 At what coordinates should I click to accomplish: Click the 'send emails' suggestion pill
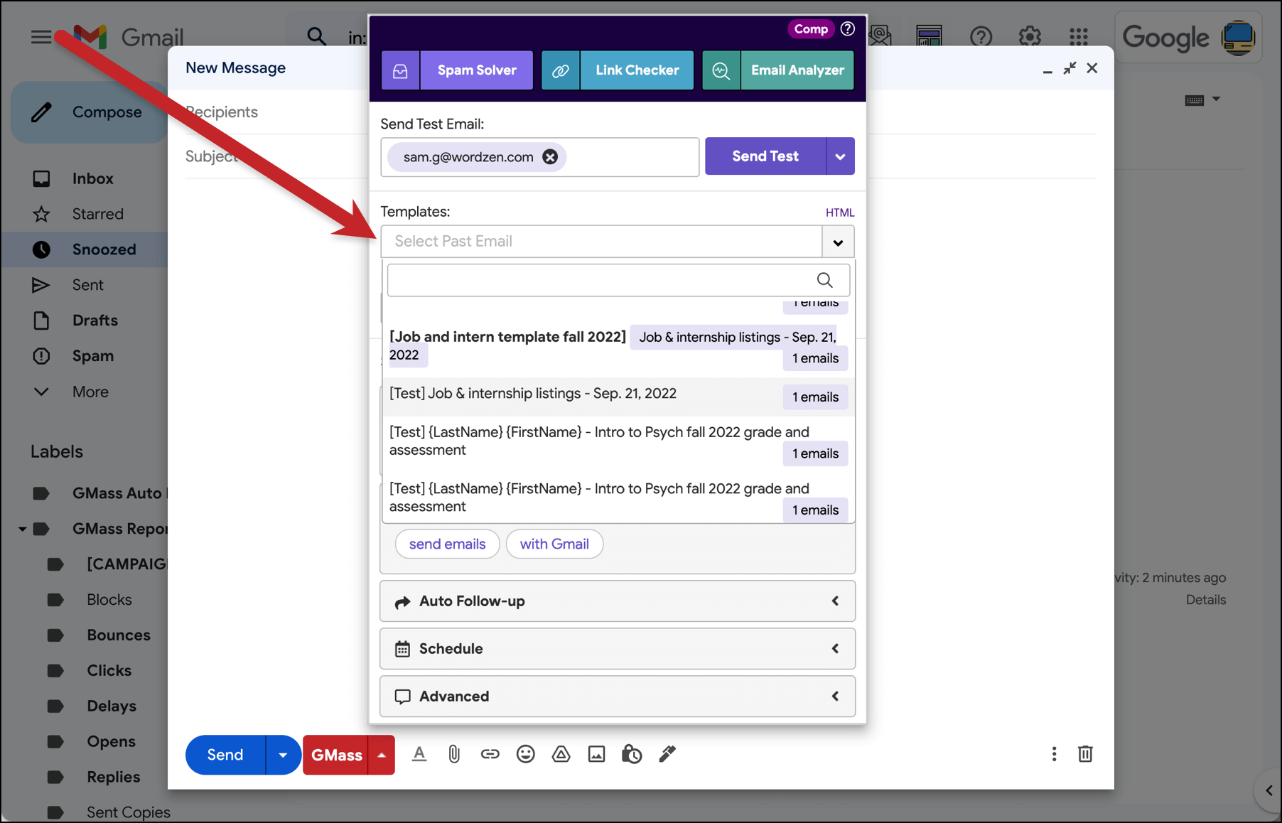tap(447, 544)
